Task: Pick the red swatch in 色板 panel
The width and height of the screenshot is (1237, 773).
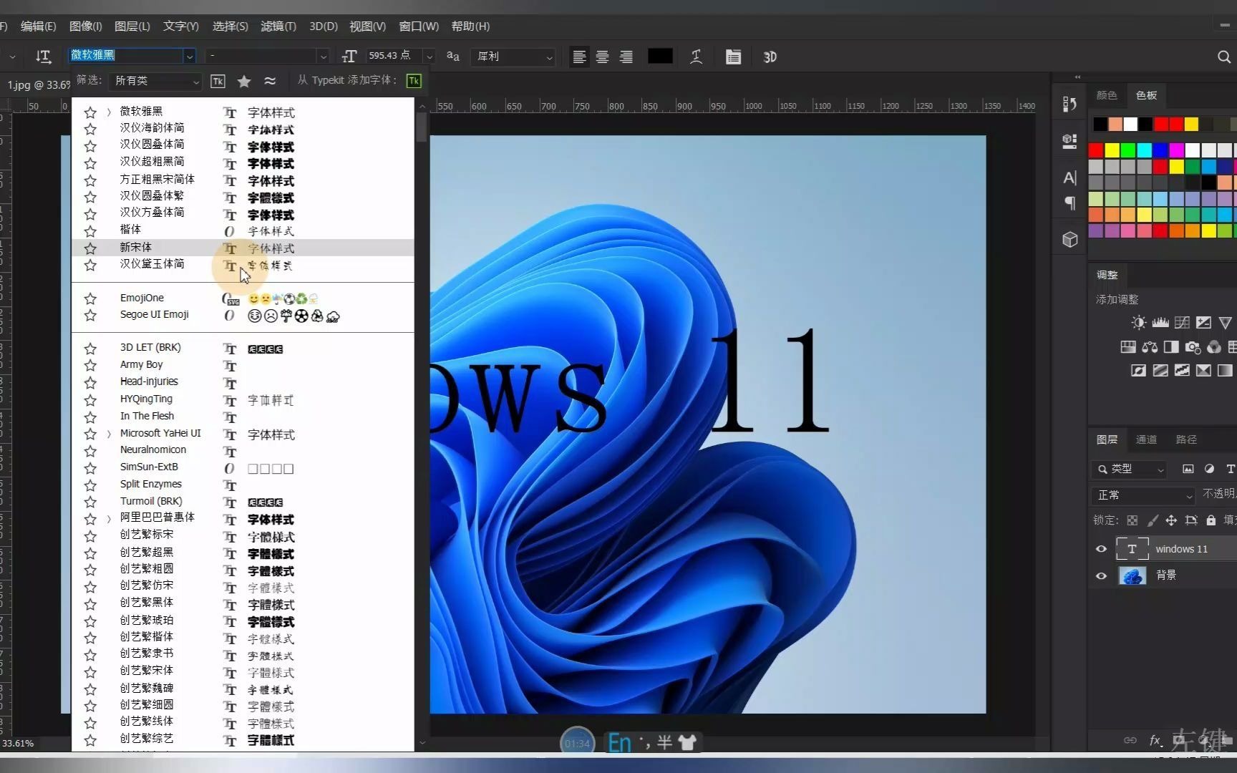Action: pyautogui.click(x=1095, y=150)
